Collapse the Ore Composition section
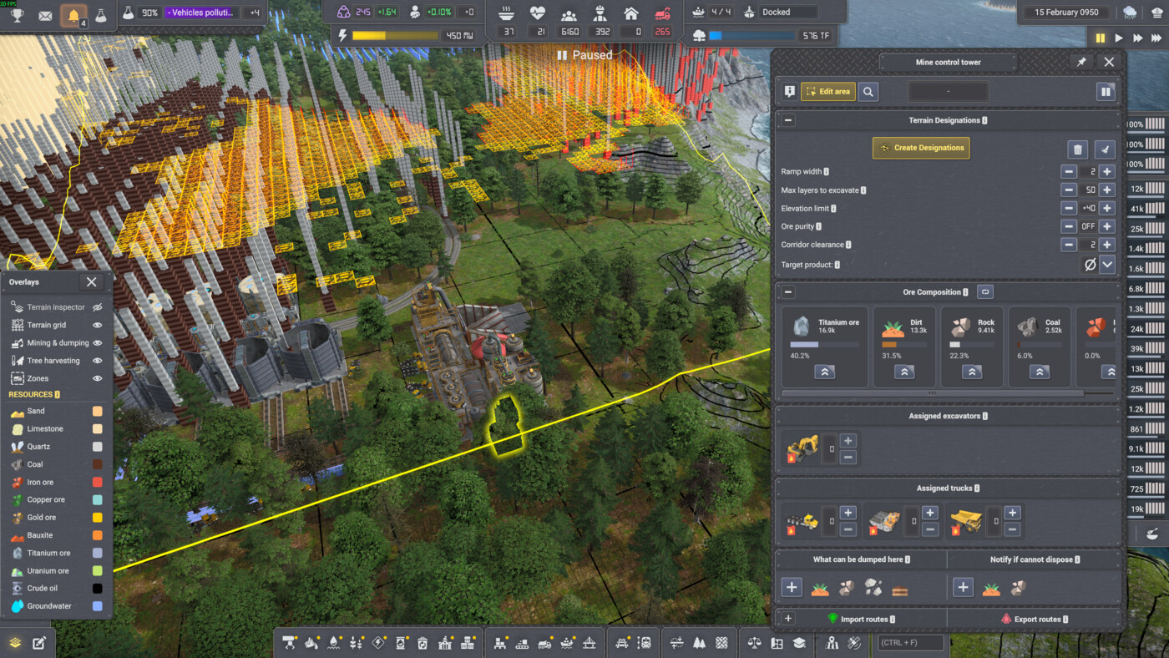Image resolution: width=1169 pixels, height=658 pixels. (x=788, y=292)
